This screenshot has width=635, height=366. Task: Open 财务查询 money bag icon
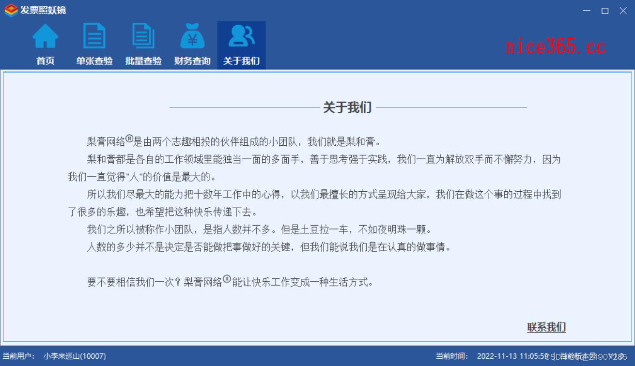[192, 36]
